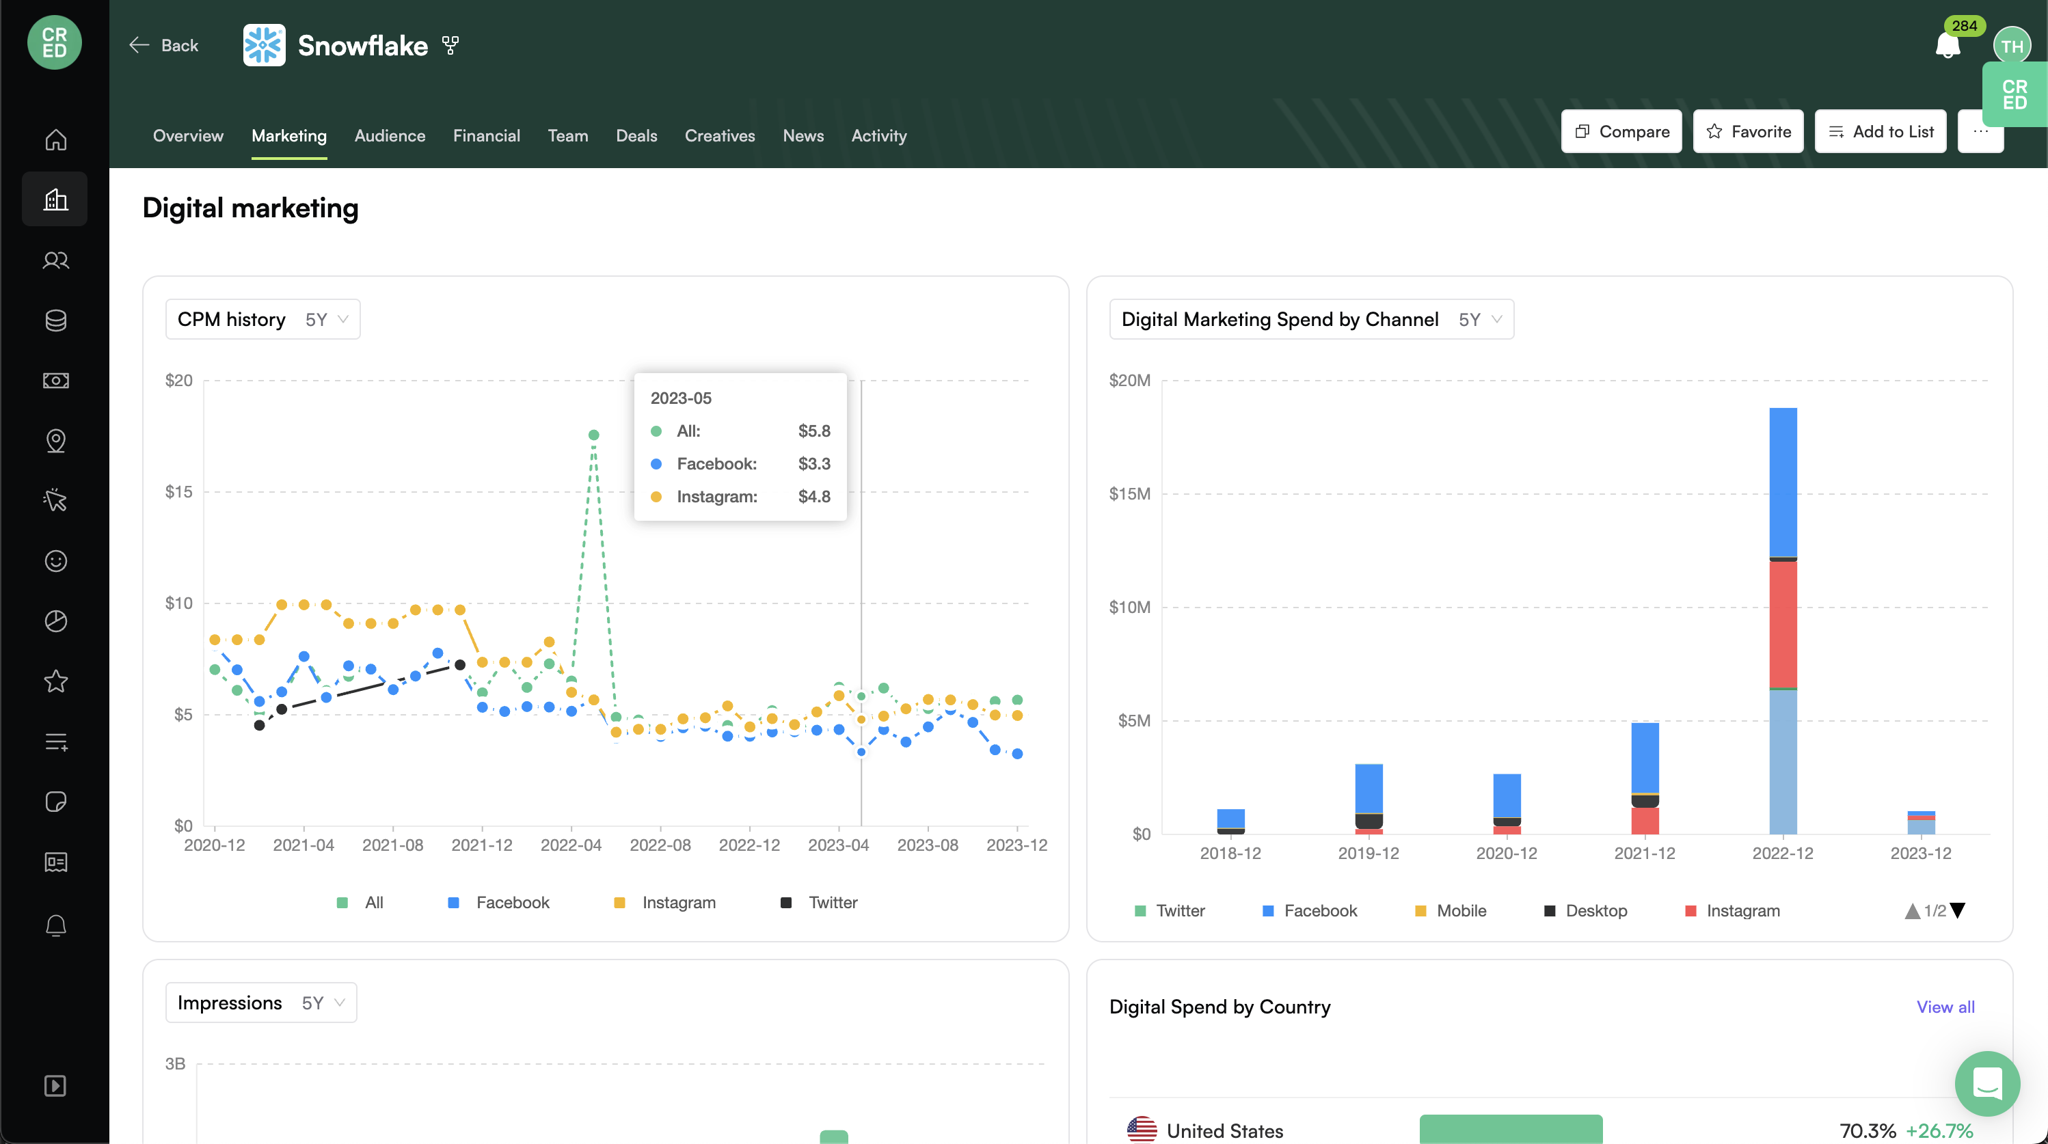Open CPM history 5Y range dropdown

pyautogui.click(x=327, y=320)
